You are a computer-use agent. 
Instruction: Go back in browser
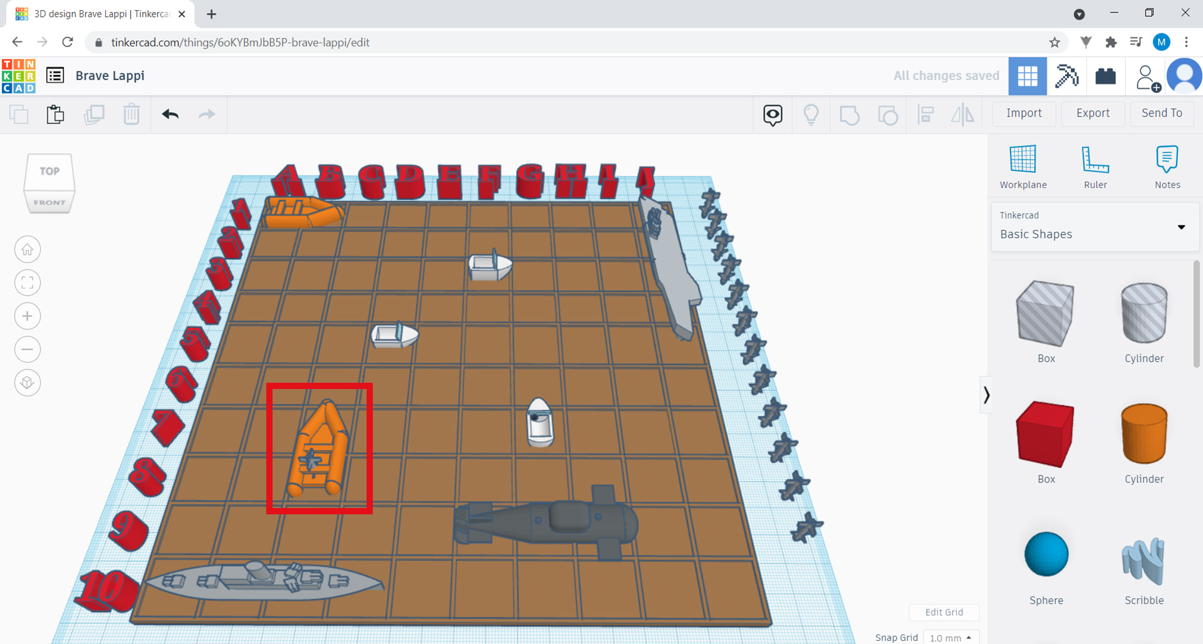pyautogui.click(x=17, y=42)
